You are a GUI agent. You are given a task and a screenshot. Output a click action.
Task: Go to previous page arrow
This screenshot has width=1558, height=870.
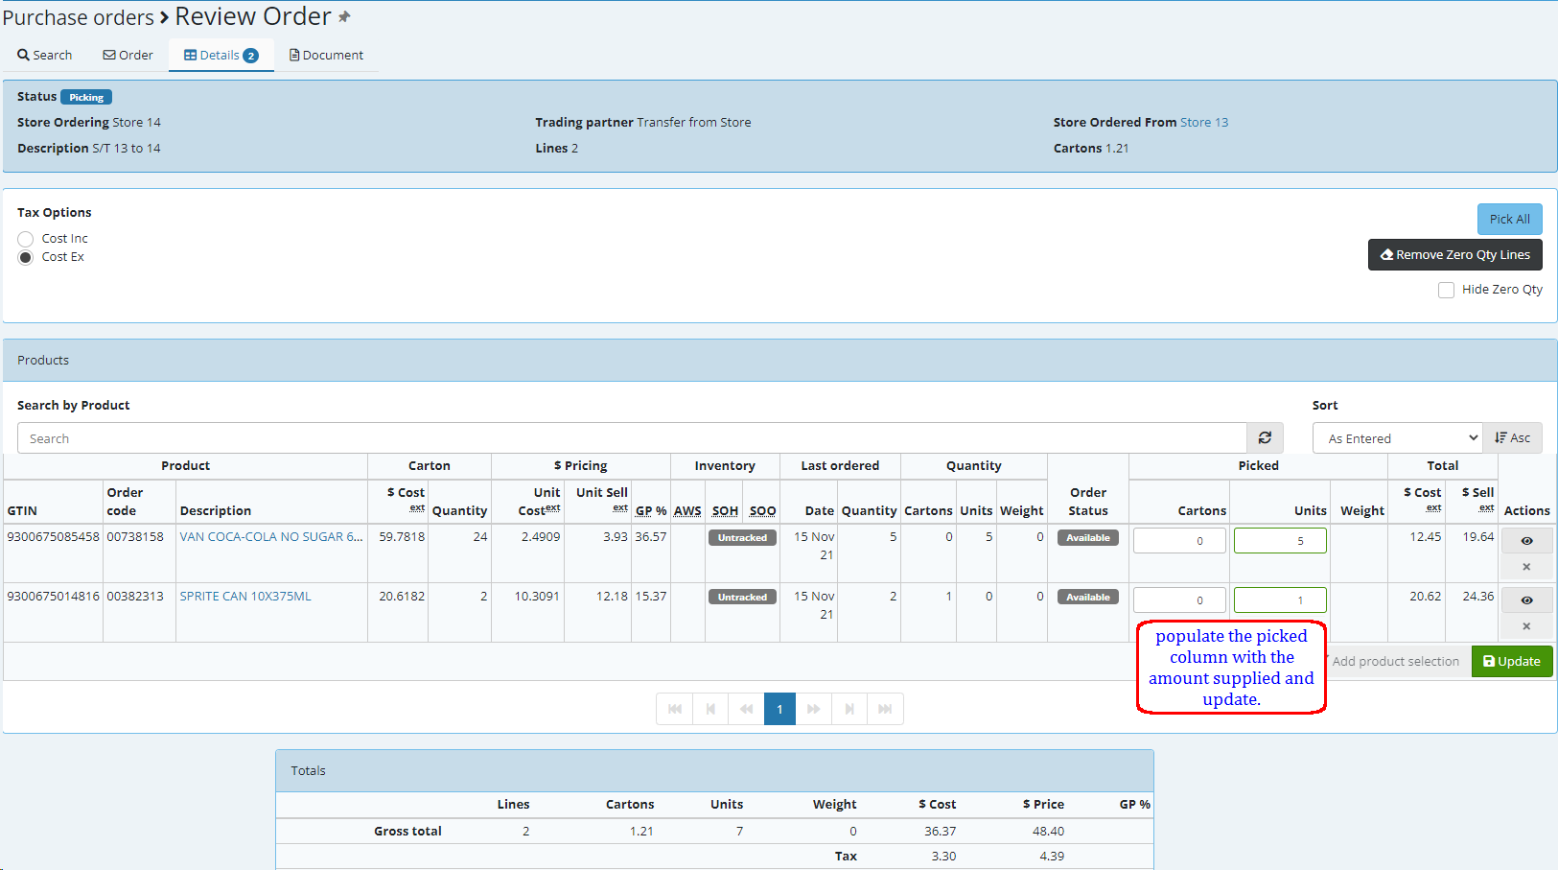pyautogui.click(x=710, y=709)
